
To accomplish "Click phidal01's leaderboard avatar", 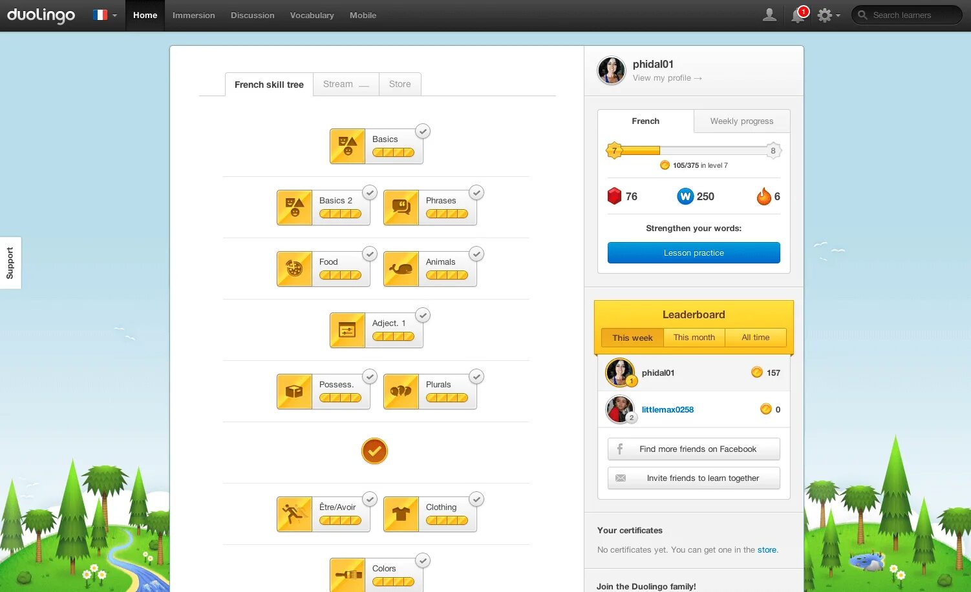I will [x=620, y=373].
